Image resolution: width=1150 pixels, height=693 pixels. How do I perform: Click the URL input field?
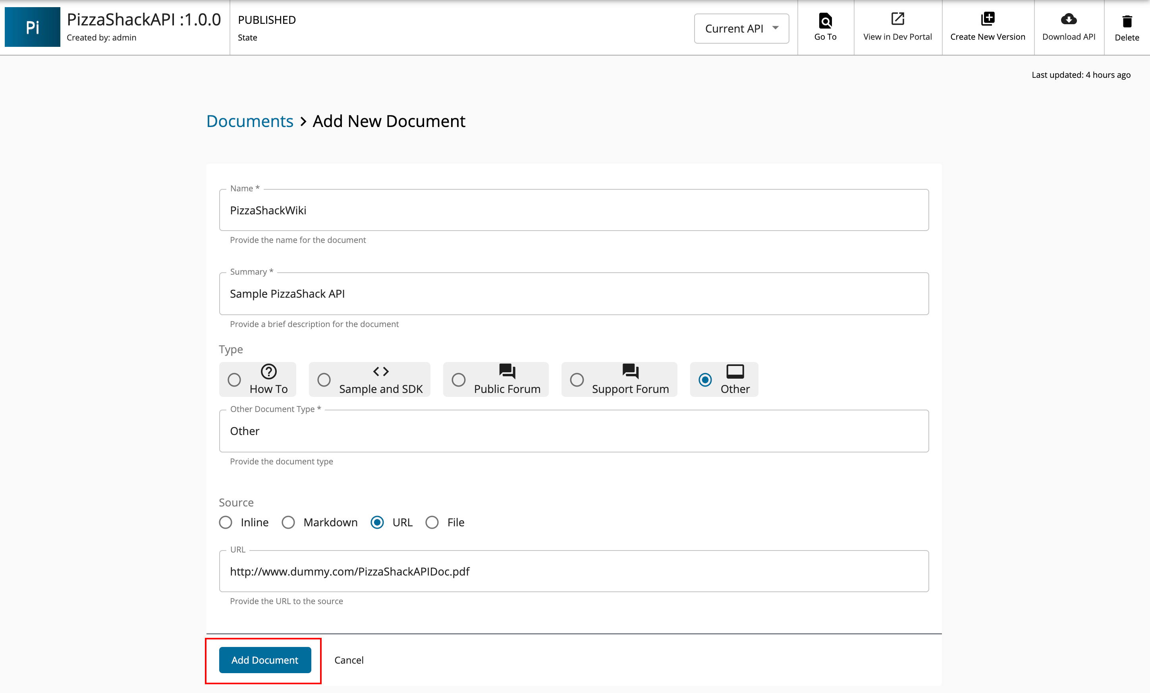(x=573, y=571)
